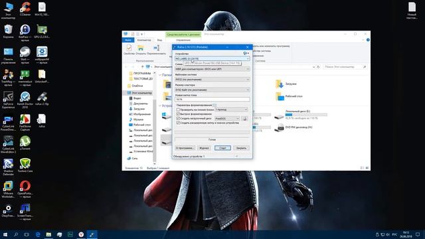Open the FAT32 file system dropdown
The height and width of the screenshot is (239, 425).
click(x=212, y=80)
